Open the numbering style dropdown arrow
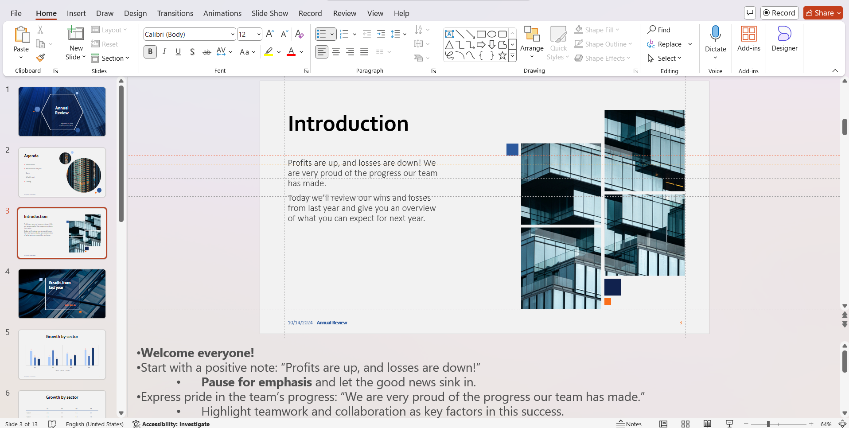This screenshot has width=849, height=428. point(354,34)
